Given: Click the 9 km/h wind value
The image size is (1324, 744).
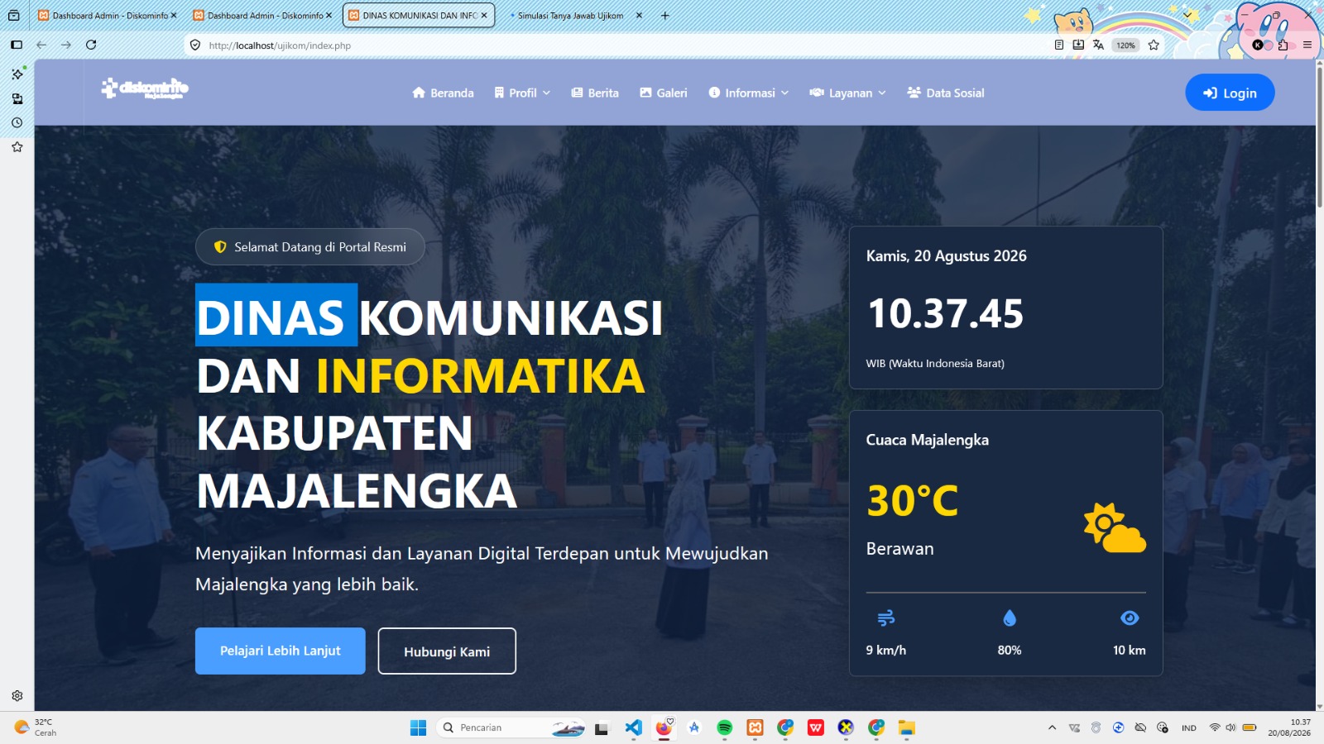Looking at the screenshot, I should tap(886, 651).
